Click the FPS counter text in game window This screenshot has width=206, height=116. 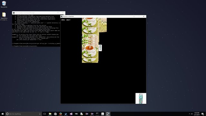pos(66,20)
